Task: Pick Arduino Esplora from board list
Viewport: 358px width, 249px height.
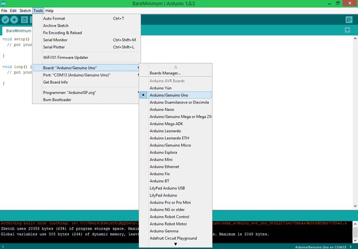Action: (x=176, y=153)
